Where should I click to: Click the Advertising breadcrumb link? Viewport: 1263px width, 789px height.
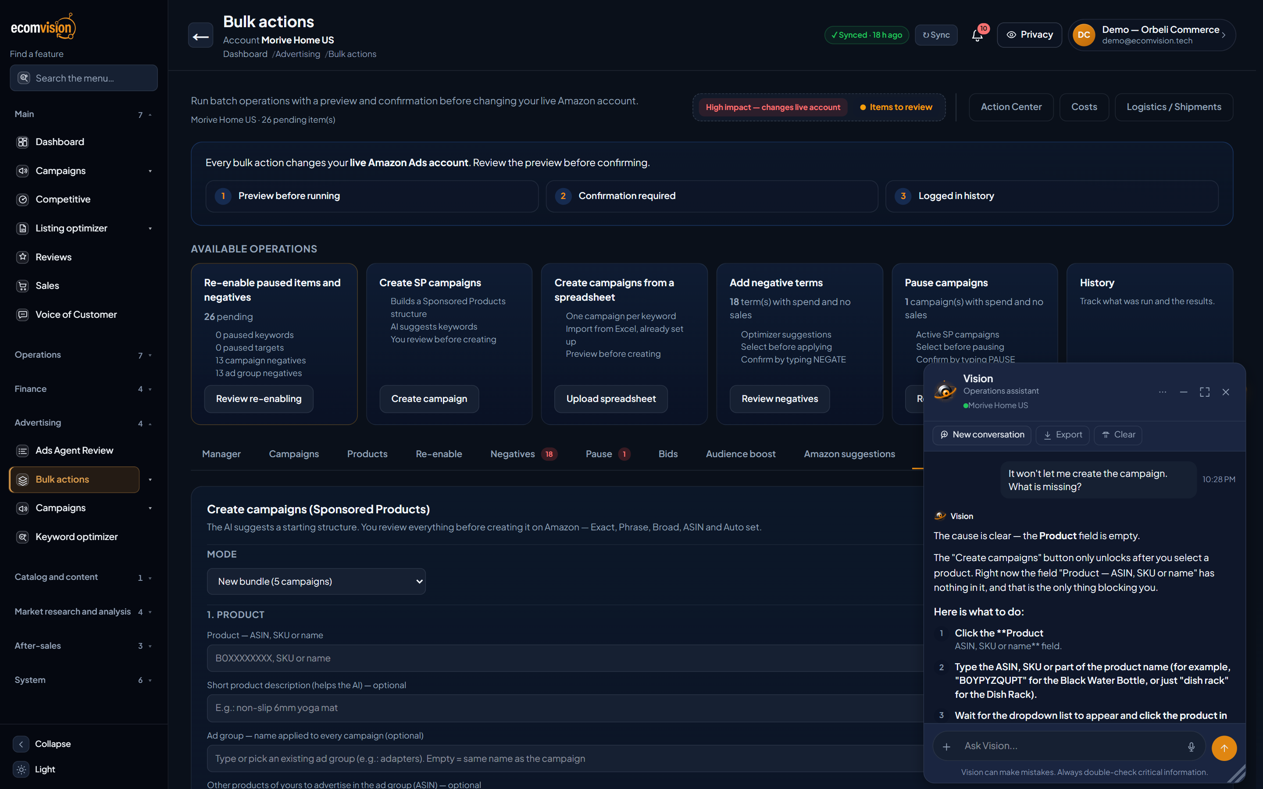coord(297,54)
